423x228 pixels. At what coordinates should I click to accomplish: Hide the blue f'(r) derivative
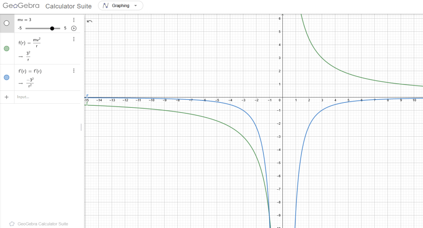[x=7, y=78]
